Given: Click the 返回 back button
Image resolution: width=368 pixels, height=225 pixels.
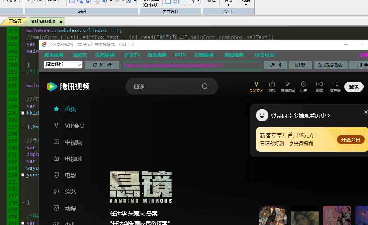Looking at the screenshot, I should (275, 65).
